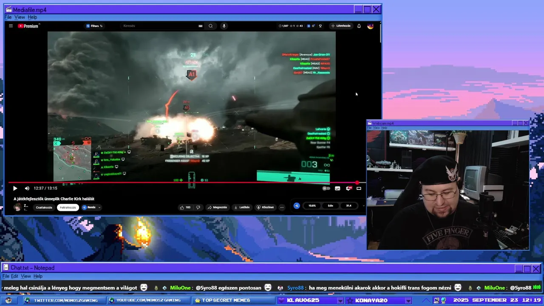Click the magnifier search button

(210, 26)
